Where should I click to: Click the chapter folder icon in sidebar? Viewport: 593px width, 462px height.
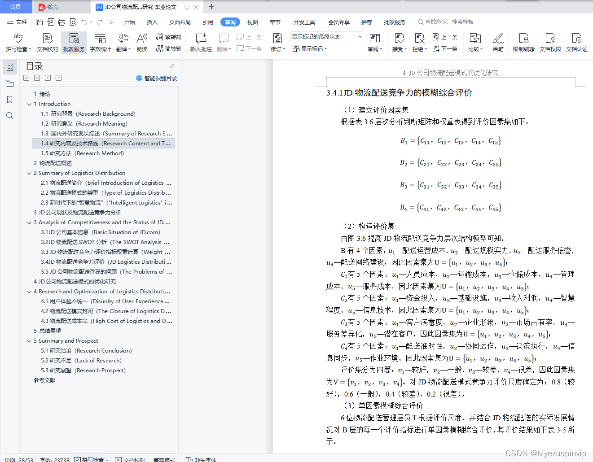click(10, 83)
